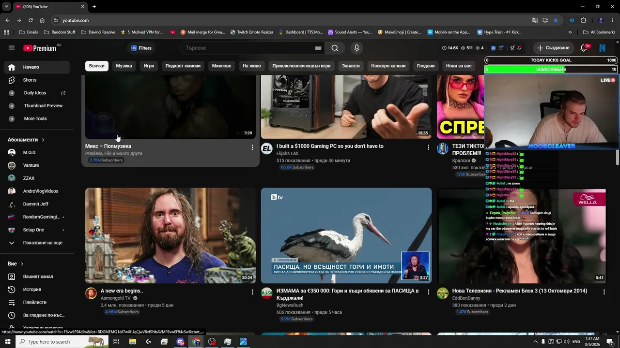Screen dimensions: 620x348
Task: Open the M.O.D subscription channel
Action: (x=38, y=152)
